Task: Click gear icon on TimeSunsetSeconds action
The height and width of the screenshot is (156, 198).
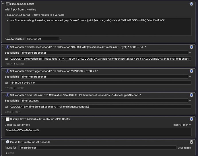Action: point(191,47)
